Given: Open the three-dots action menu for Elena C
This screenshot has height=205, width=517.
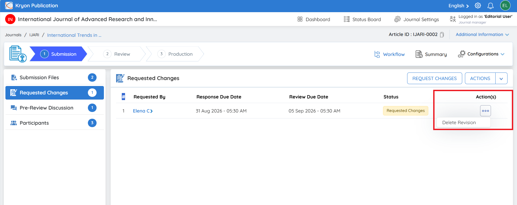Looking at the screenshot, I should click(485, 111).
